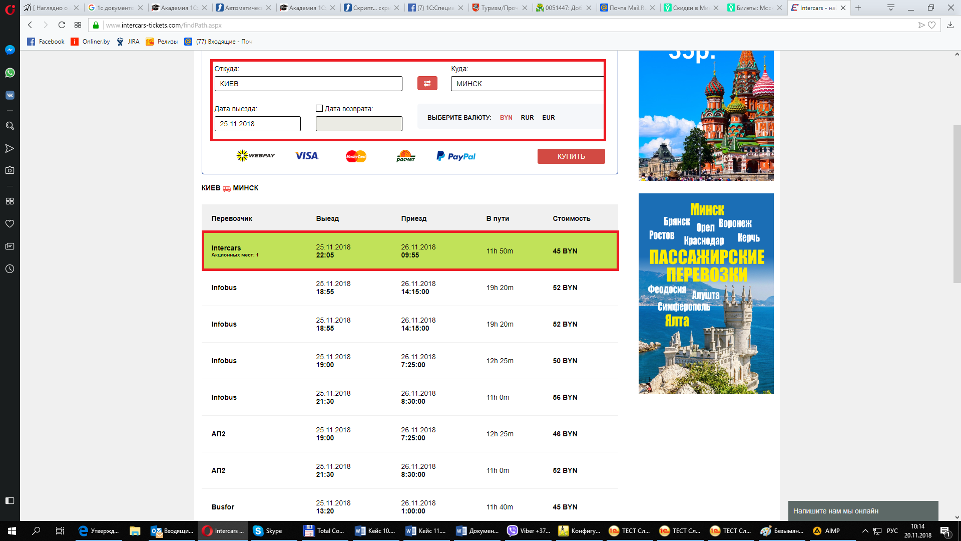
Task: Open the sidebar speed dial grid icon
Action: coord(10,201)
